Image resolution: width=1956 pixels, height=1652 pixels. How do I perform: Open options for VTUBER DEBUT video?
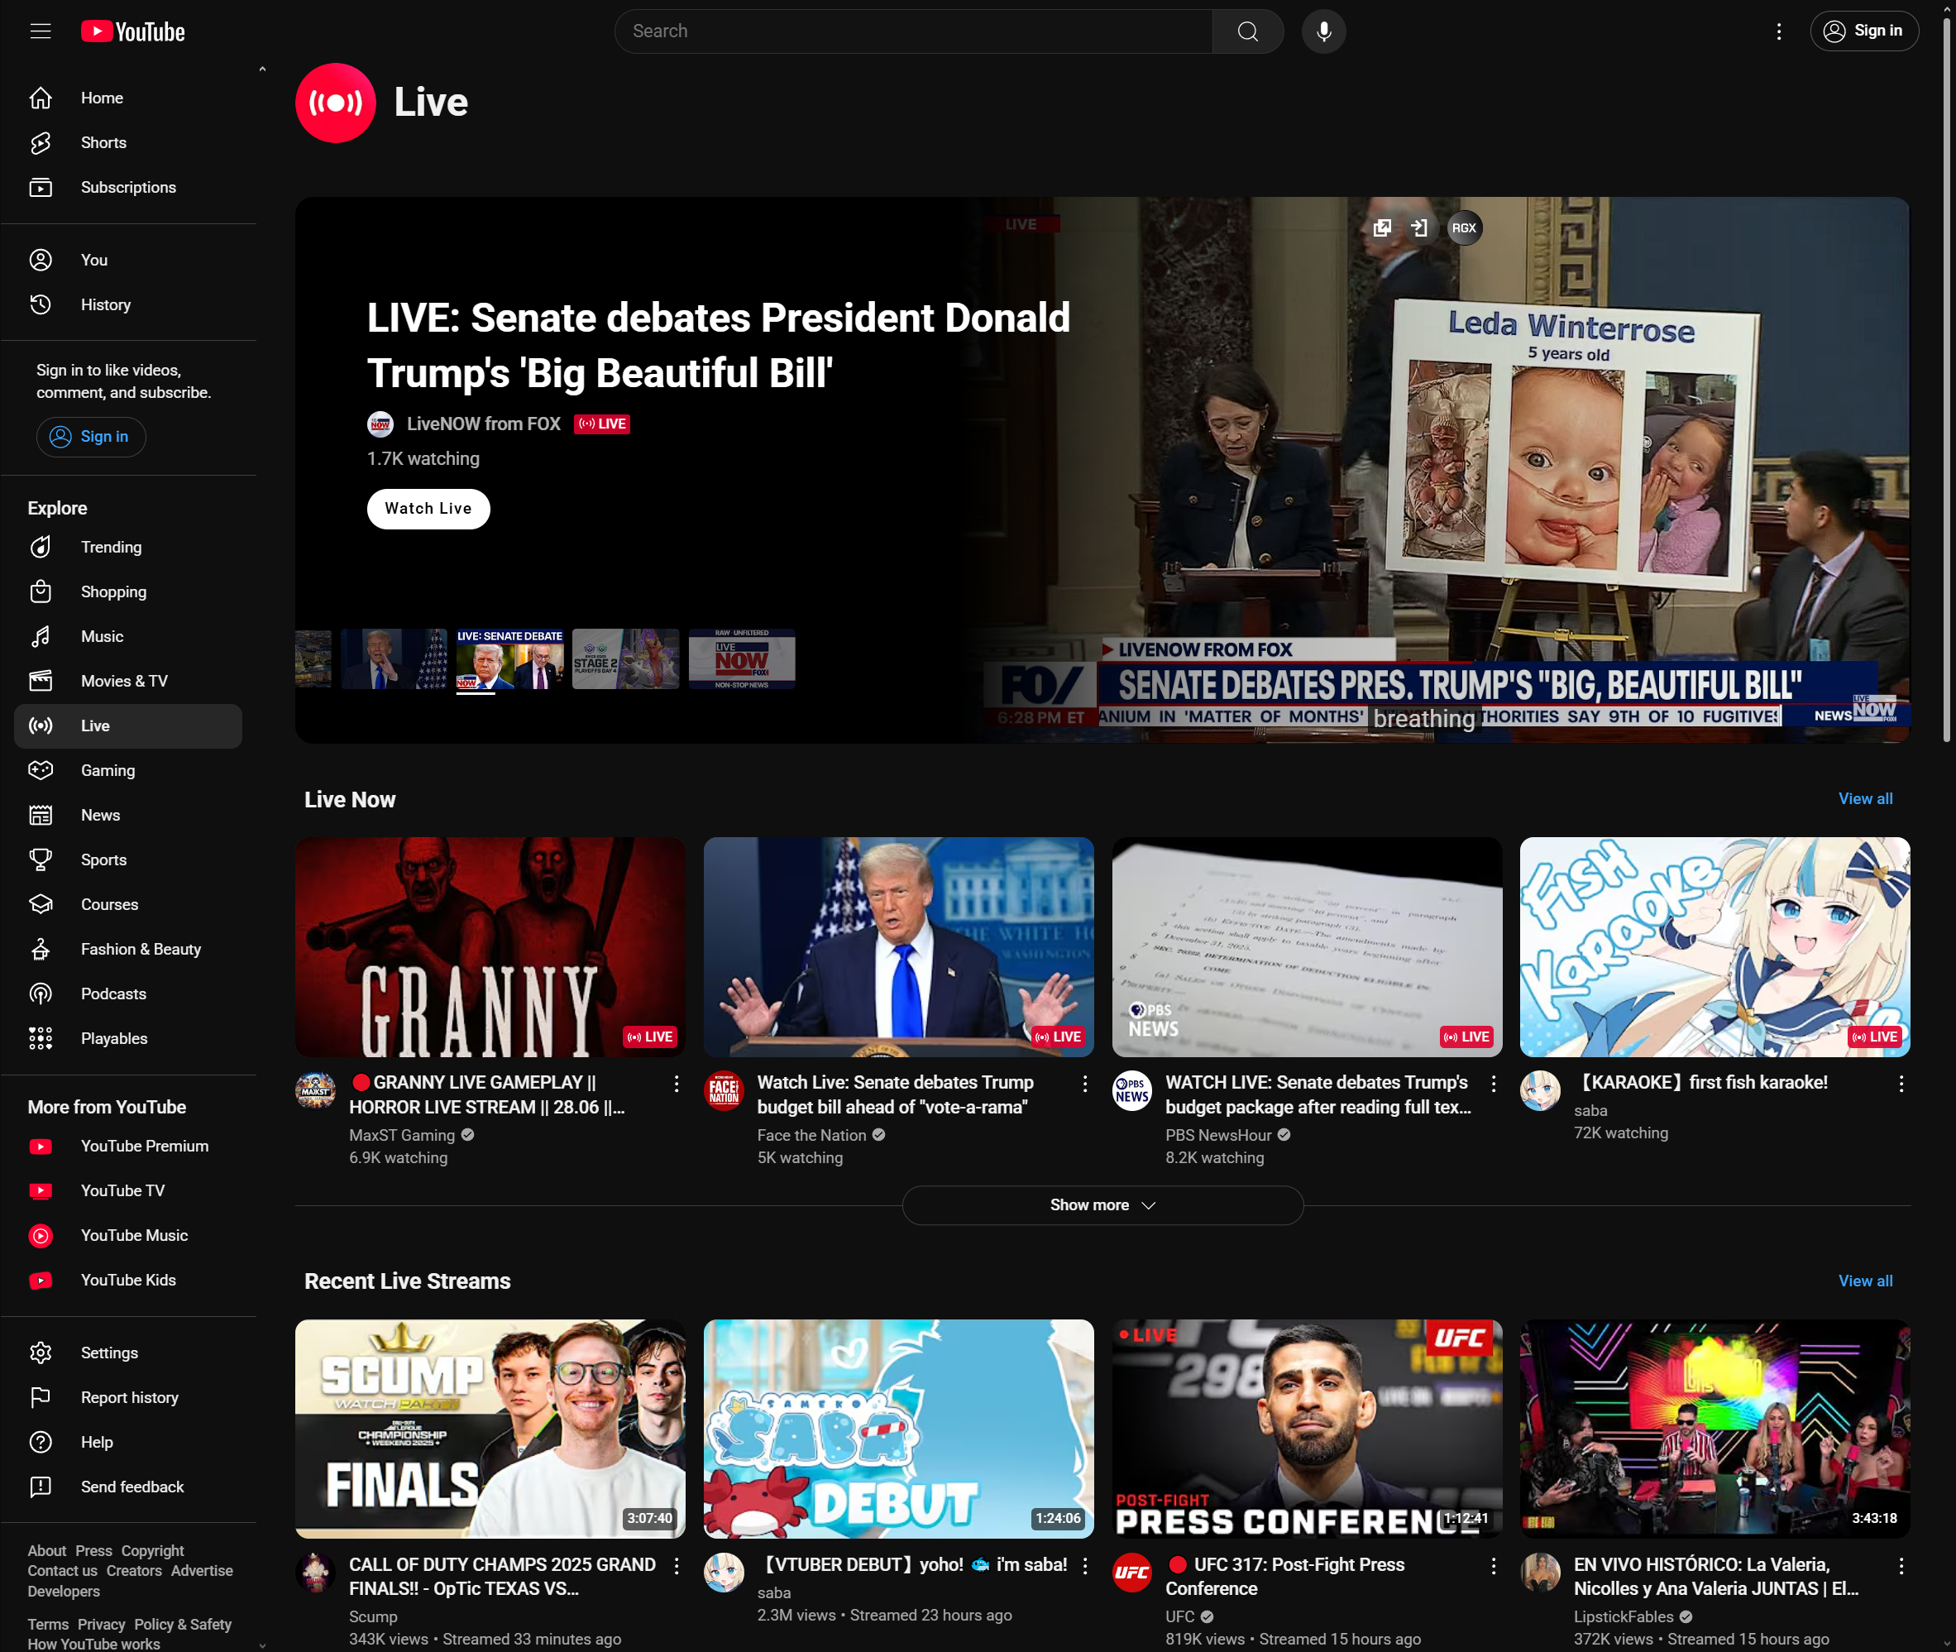coord(1084,1566)
